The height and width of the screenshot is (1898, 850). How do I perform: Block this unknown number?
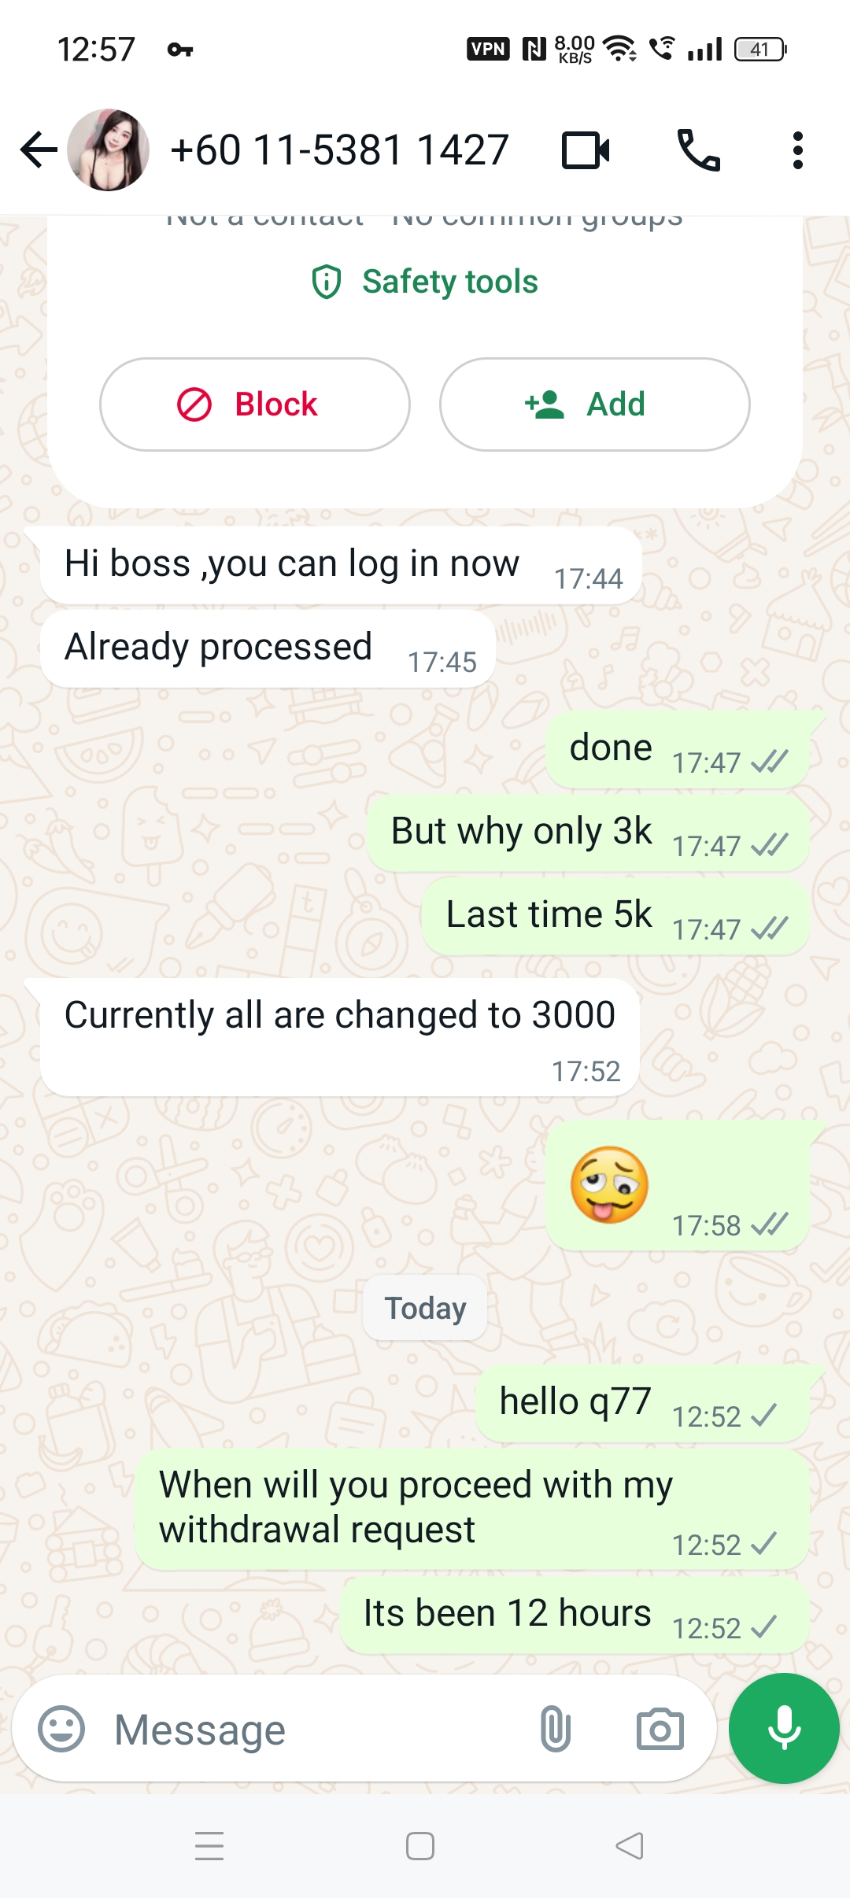[x=254, y=404]
